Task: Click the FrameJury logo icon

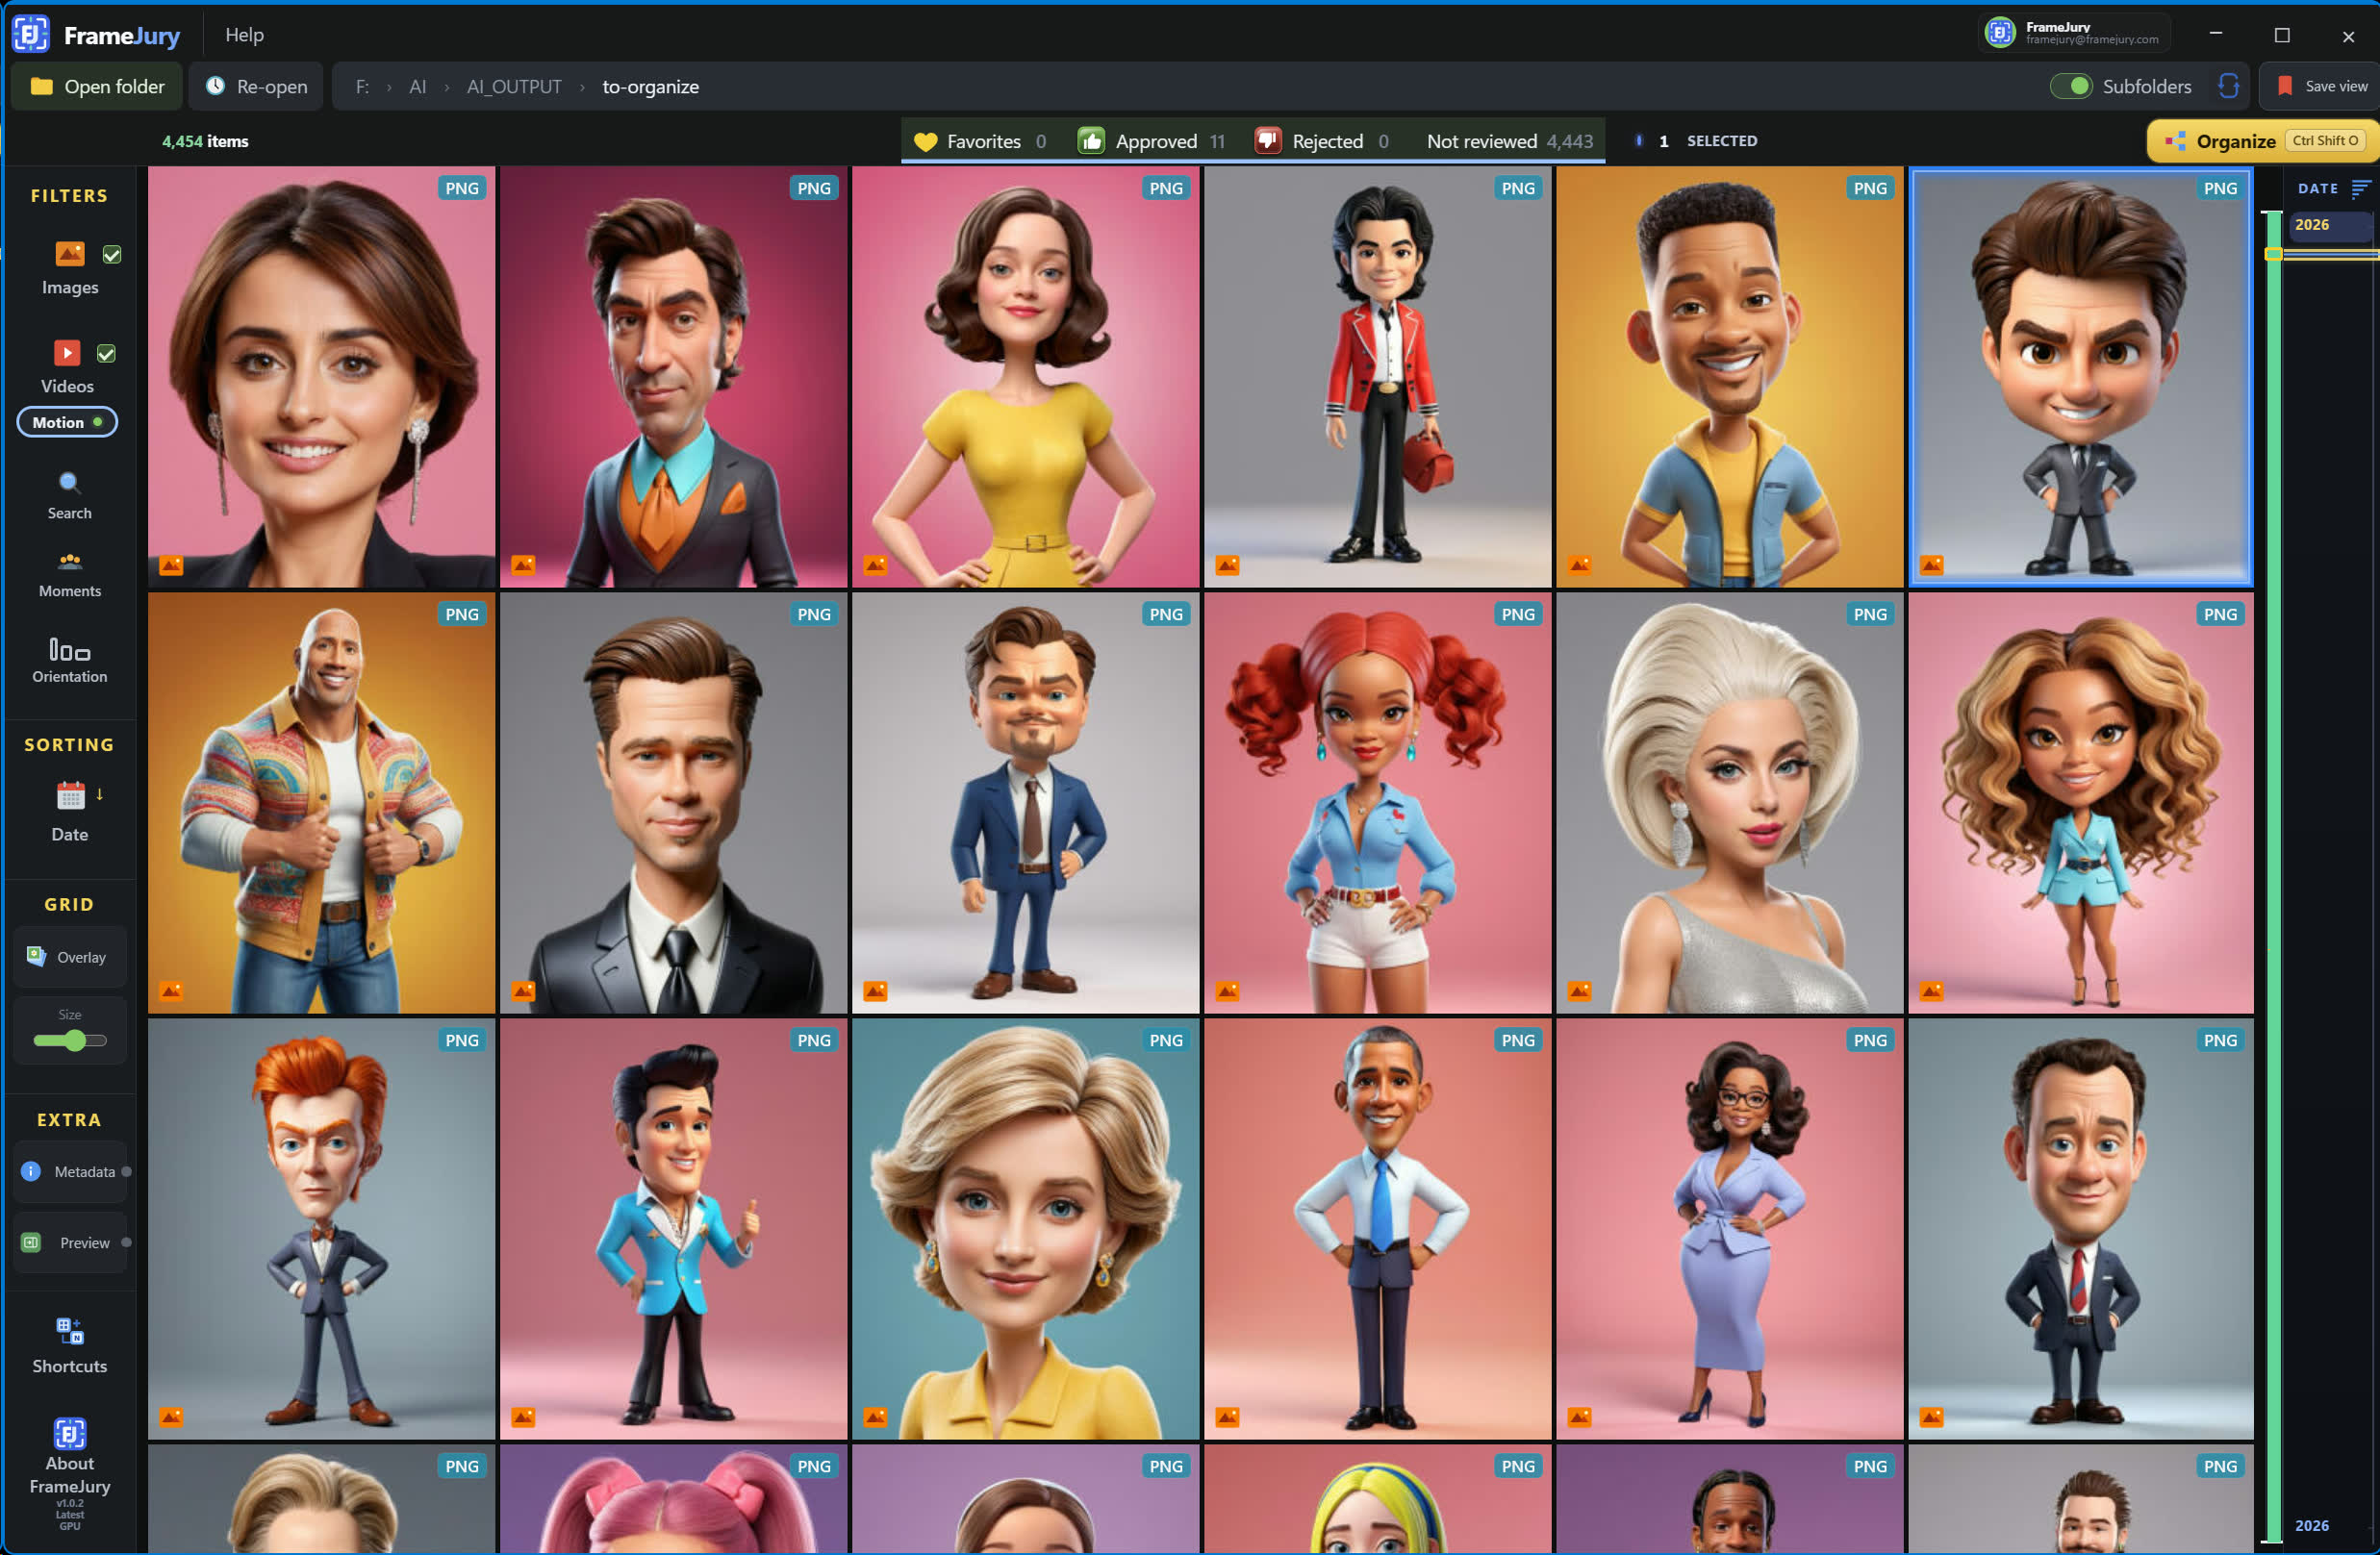Action: coord(30,34)
